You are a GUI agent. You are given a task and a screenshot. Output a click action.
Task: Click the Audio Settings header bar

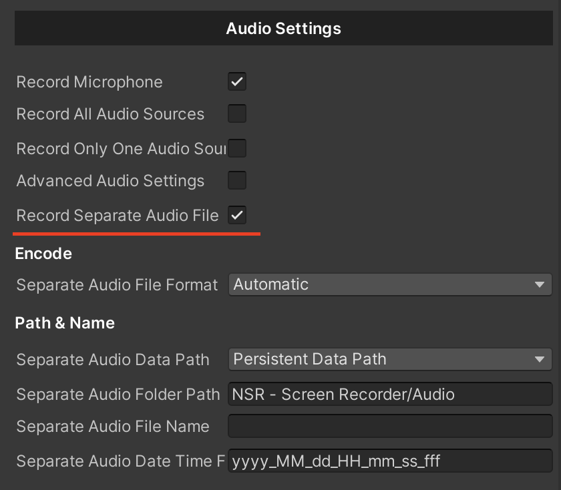point(284,28)
